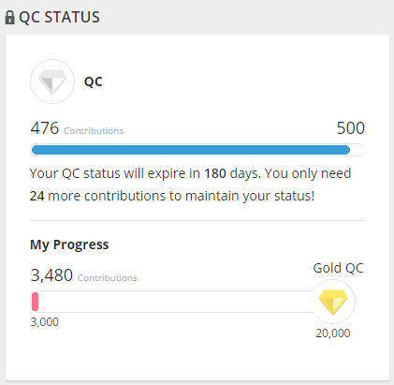Click the 24 more contributions message
This screenshot has width=394, height=385.
pyautogui.click(x=172, y=196)
